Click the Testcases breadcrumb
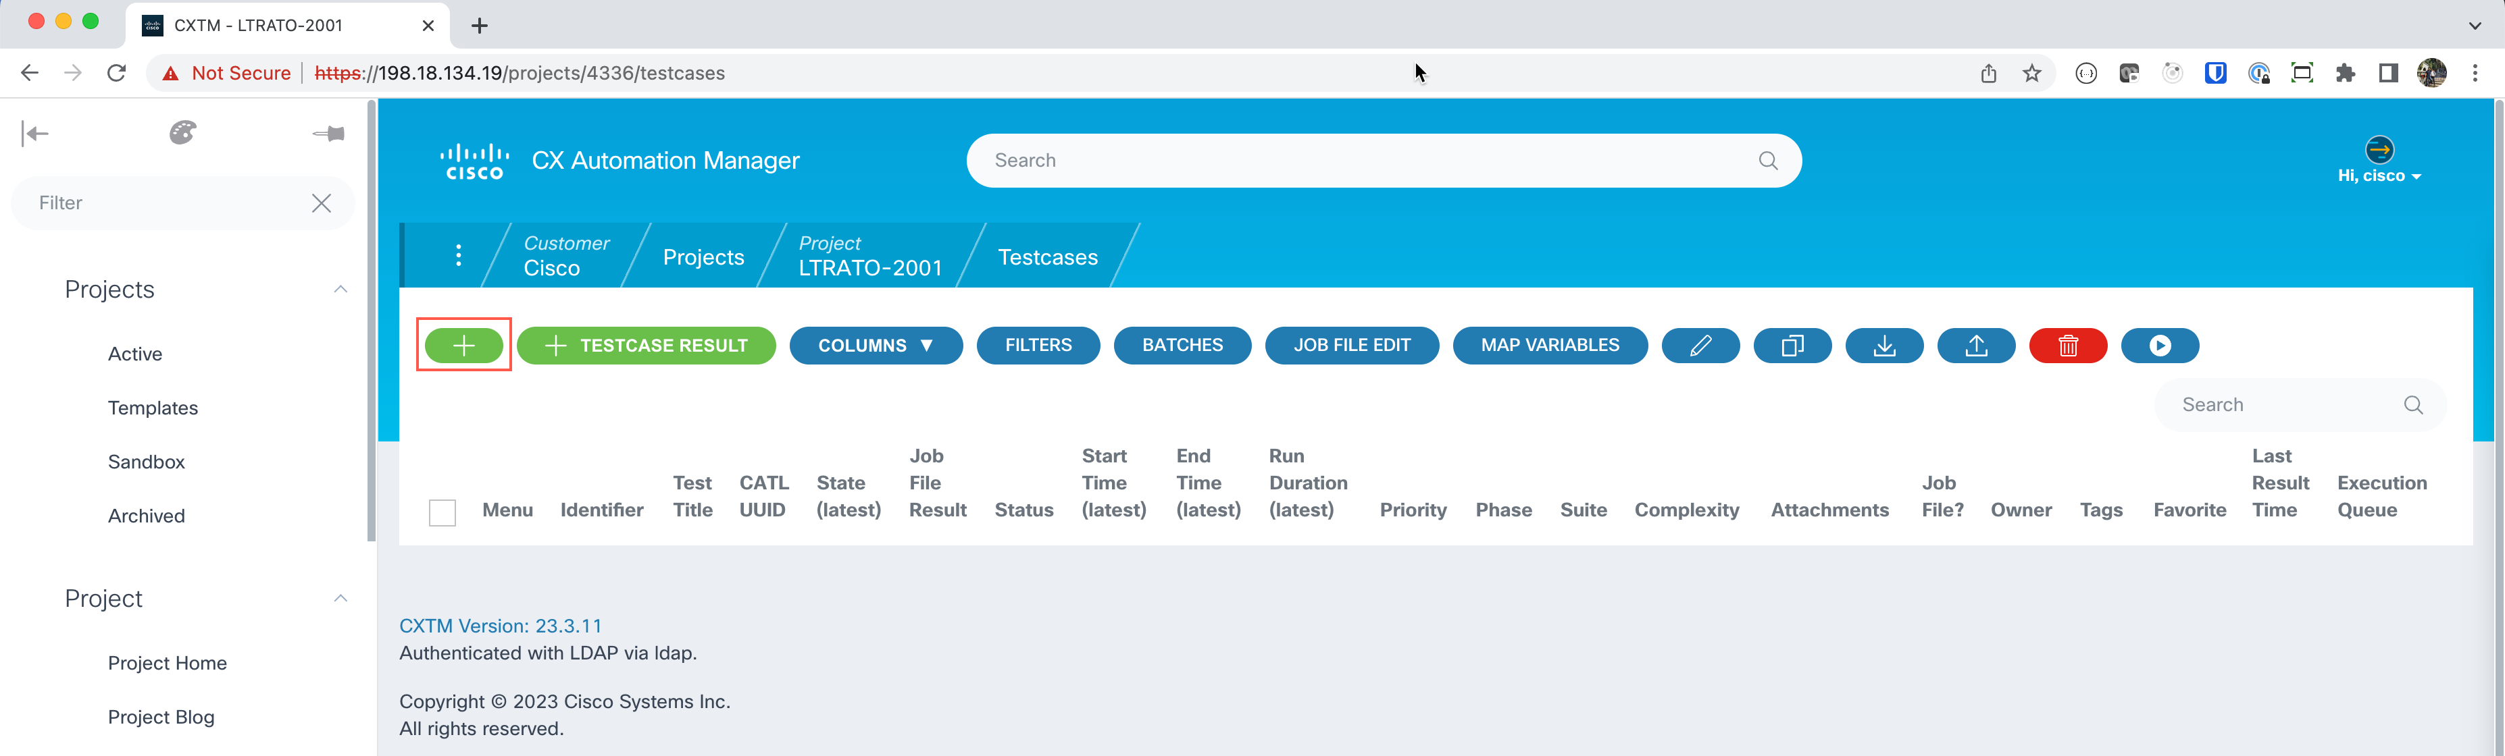 pos(1047,257)
